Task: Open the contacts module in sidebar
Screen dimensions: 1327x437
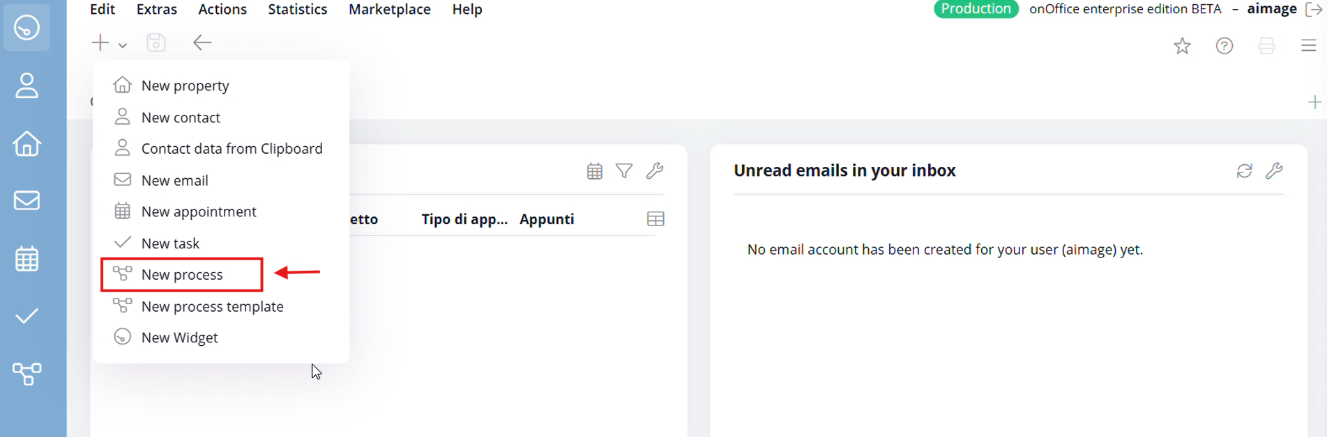Action: tap(26, 86)
